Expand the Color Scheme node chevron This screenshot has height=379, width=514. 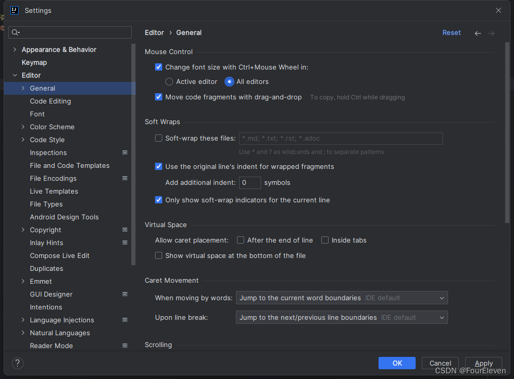tap(23, 127)
